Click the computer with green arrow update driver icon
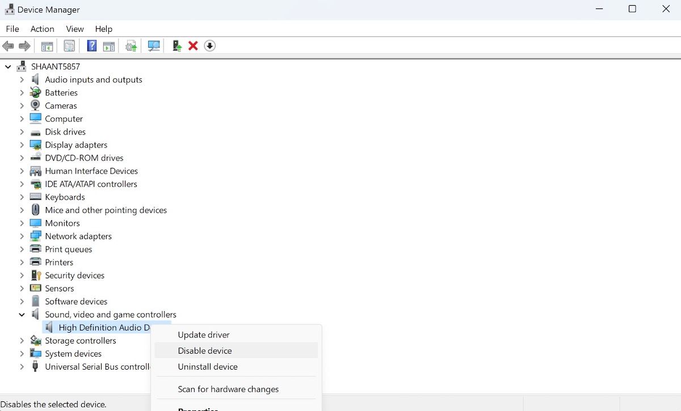 [x=176, y=46]
